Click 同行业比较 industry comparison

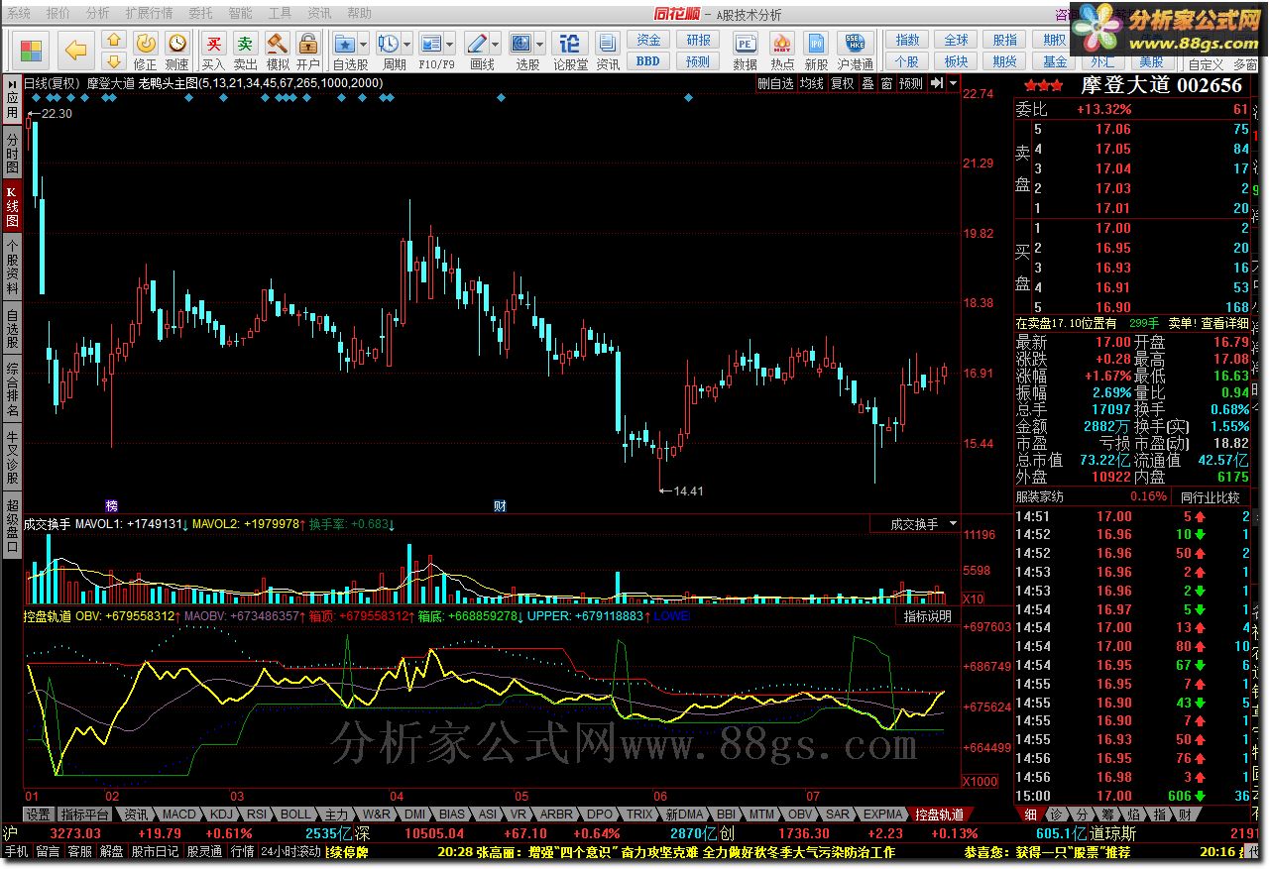click(x=1211, y=496)
